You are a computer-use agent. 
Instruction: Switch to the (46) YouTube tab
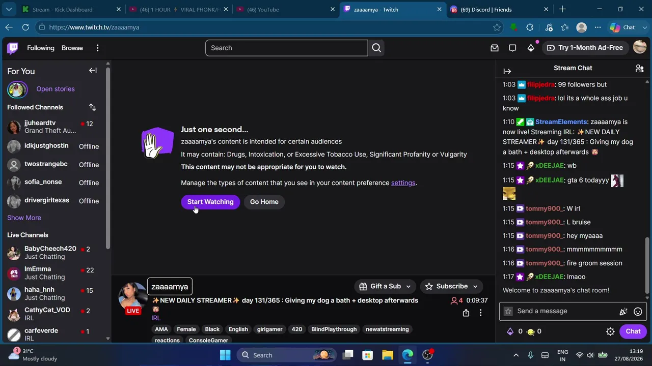click(284, 9)
